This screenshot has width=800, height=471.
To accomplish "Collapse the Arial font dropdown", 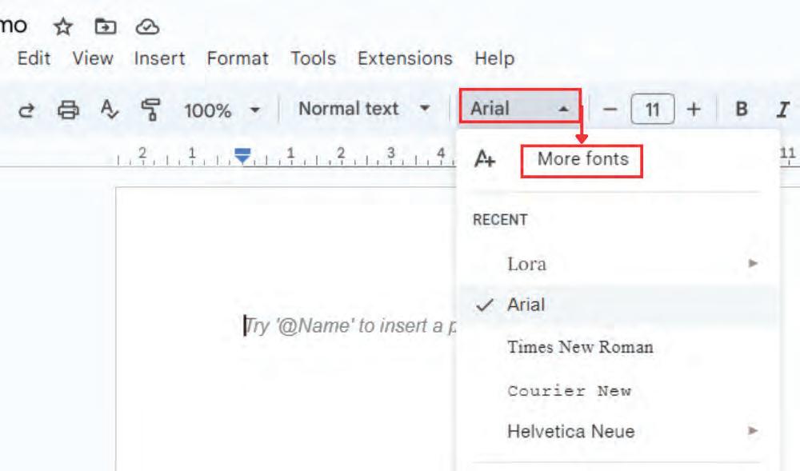I will [520, 106].
